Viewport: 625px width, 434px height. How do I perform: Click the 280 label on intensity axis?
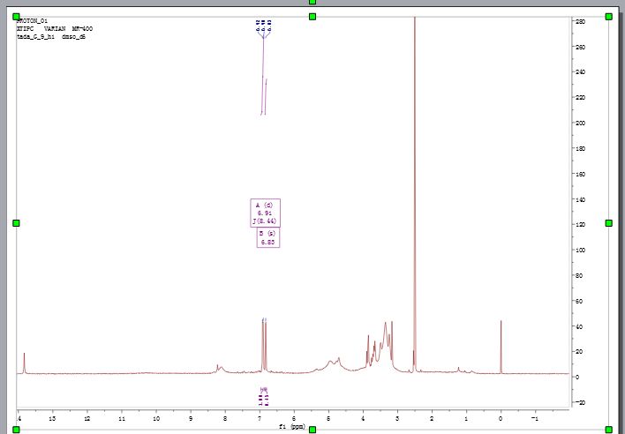click(x=580, y=21)
